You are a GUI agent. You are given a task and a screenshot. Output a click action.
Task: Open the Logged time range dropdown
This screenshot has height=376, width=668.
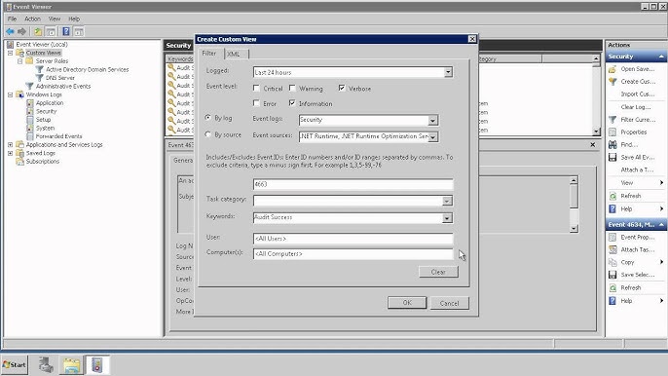[x=448, y=72]
